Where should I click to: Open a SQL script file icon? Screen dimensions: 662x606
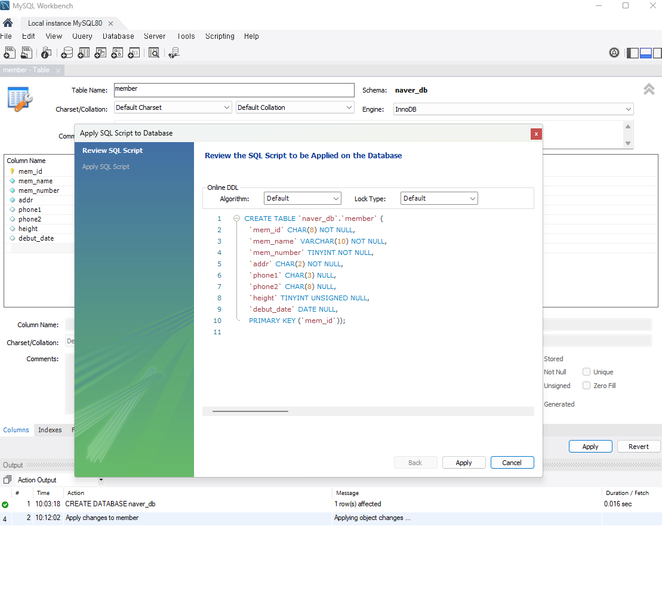coord(27,53)
